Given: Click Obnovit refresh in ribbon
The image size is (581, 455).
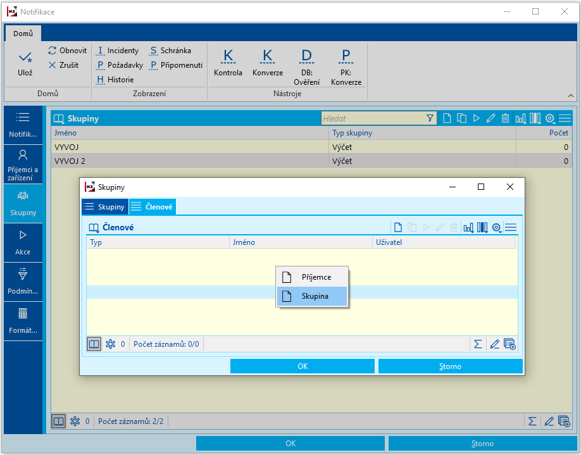Looking at the screenshot, I should click(68, 51).
